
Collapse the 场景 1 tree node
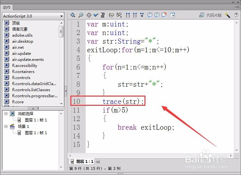coord(6,126)
